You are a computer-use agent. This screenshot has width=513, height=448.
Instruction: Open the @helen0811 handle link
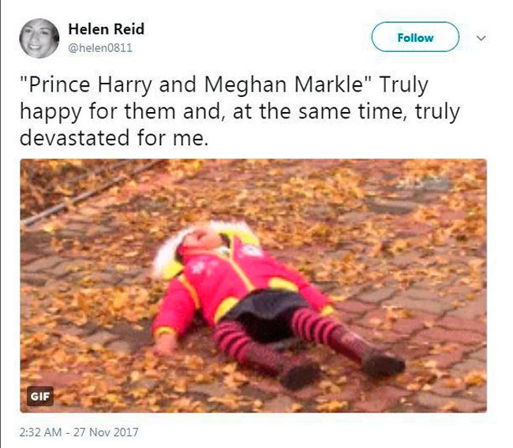click(100, 48)
